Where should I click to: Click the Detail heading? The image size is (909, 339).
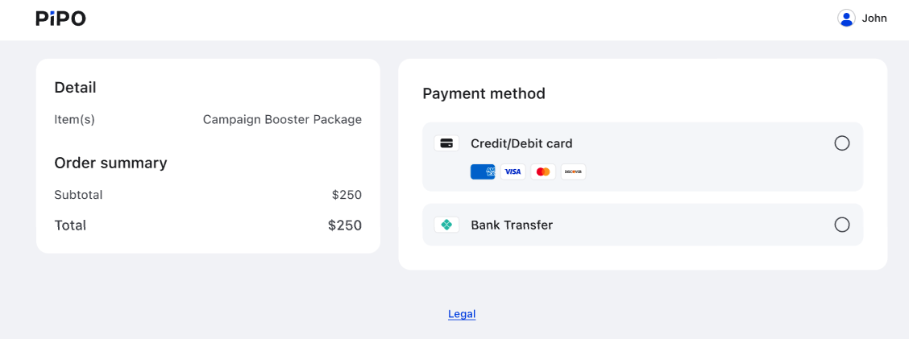click(75, 87)
